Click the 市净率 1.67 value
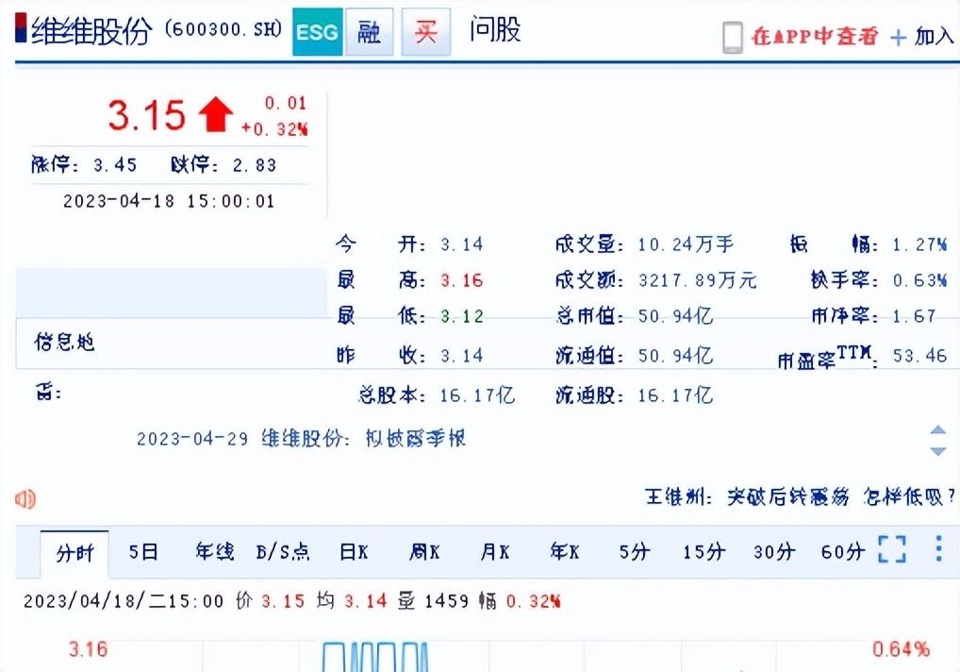This screenshot has height=672, width=960. point(914,316)
